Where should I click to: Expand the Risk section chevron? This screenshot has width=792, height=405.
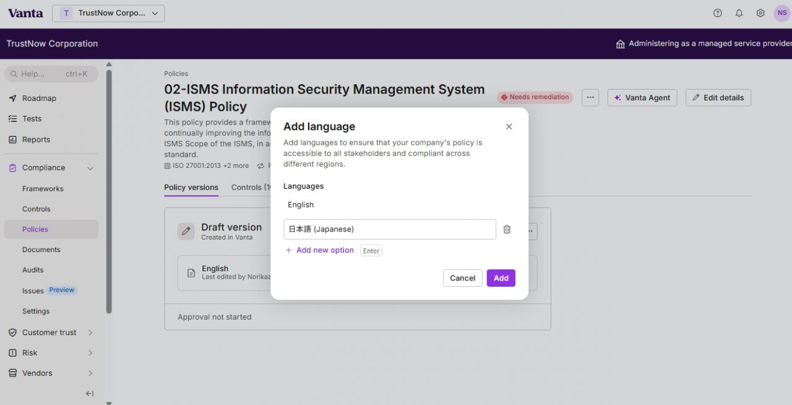point(90,353)
